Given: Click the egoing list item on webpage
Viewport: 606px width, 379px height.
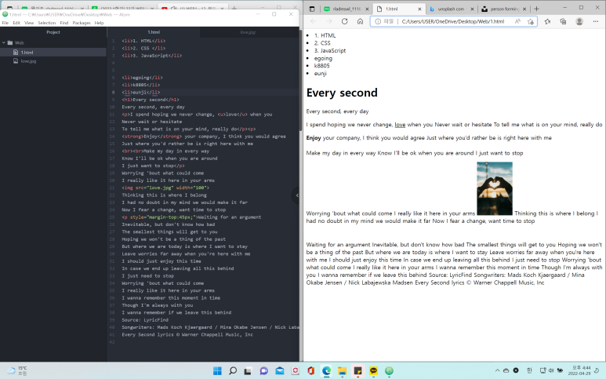Looking at the screenshot, I should [x=323, y=58].
